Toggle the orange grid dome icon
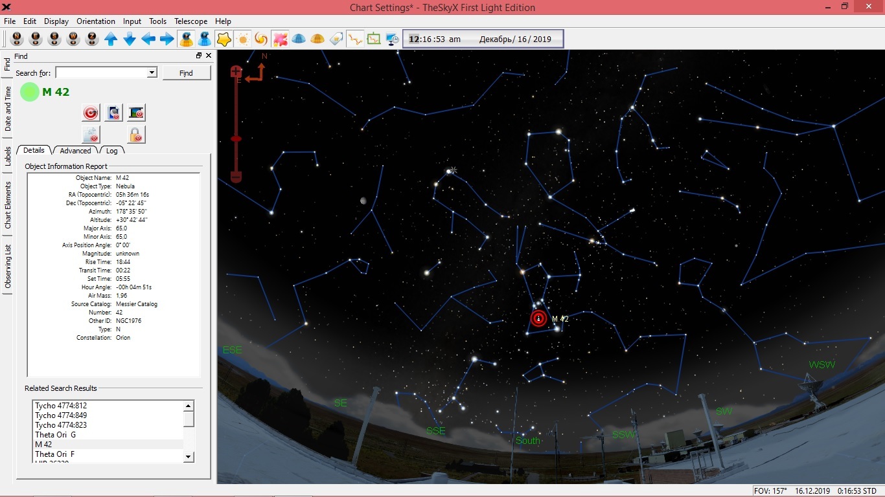885x497 pixels. [317, 39]
